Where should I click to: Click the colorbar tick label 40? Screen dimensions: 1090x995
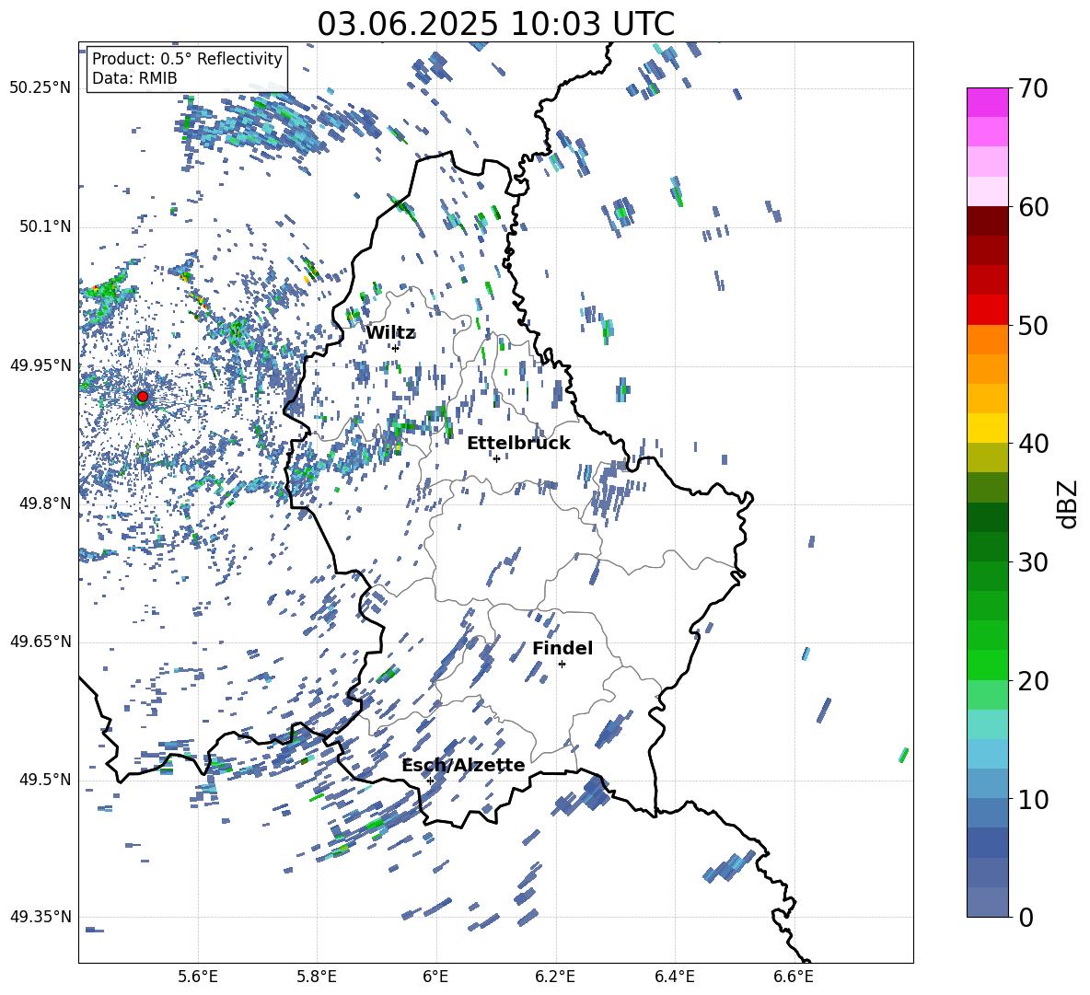click(x=1033, y=444)
